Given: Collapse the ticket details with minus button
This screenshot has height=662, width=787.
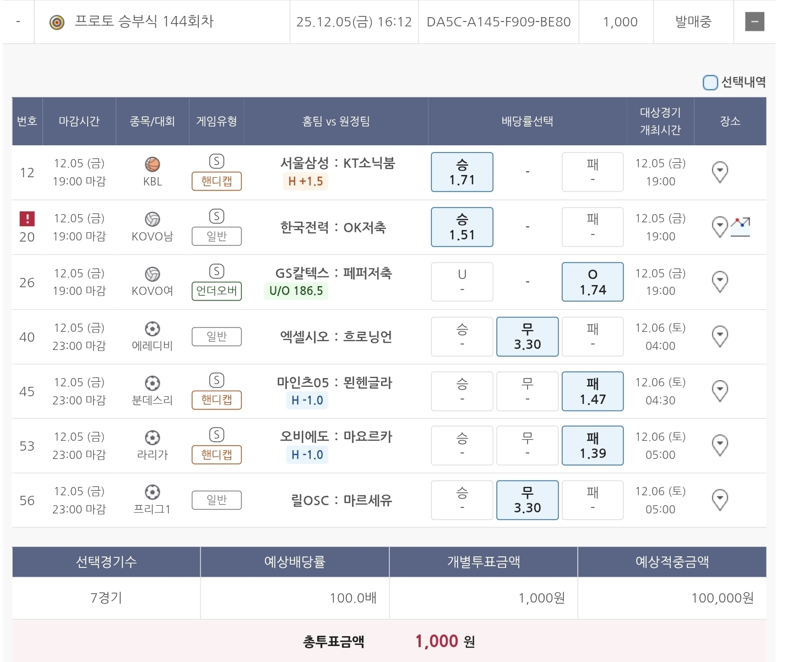Looking at the screenshot, I should coord(755,22).
